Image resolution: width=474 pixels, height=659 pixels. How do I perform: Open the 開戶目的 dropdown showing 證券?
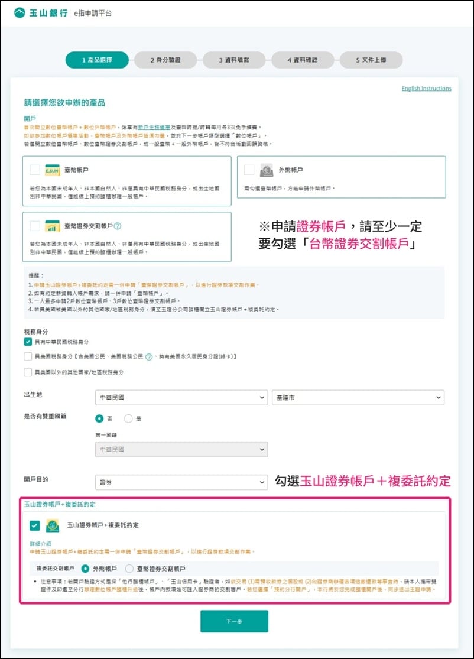(180, 482)
